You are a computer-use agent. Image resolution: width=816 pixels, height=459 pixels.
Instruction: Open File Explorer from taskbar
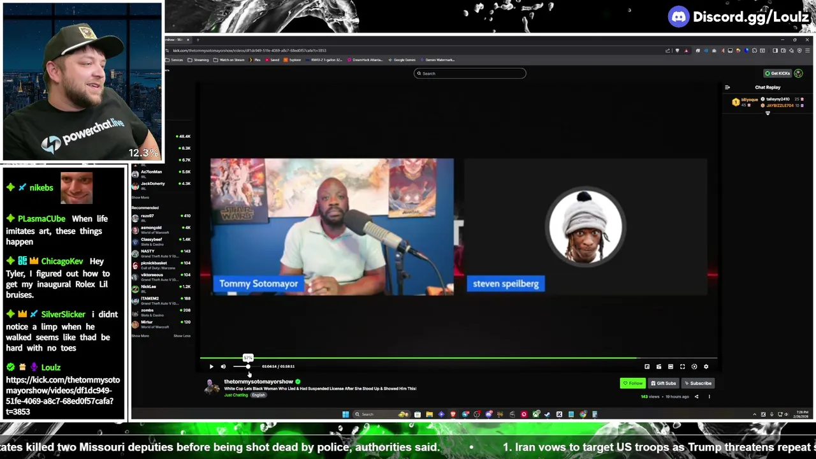[x=430, y=414]
